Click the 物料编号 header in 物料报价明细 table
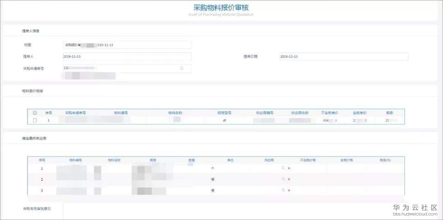This screenshot has width=443, height=220. click(121, 113)
